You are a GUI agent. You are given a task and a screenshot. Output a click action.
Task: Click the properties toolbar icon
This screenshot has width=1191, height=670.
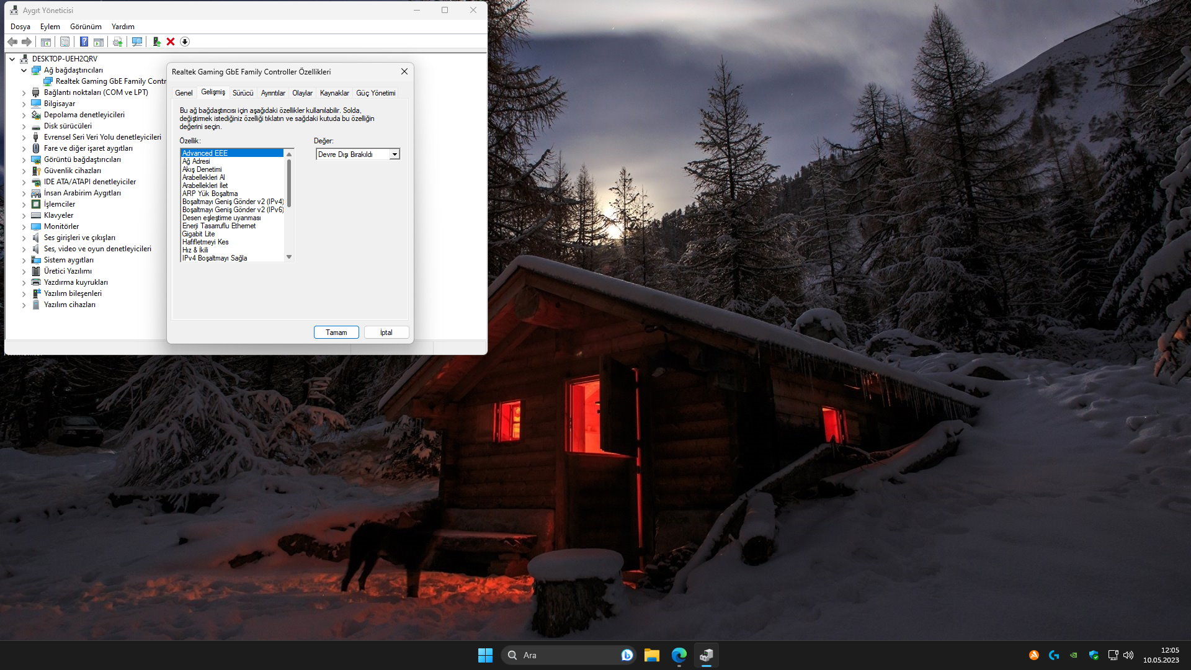click(65, 42)
